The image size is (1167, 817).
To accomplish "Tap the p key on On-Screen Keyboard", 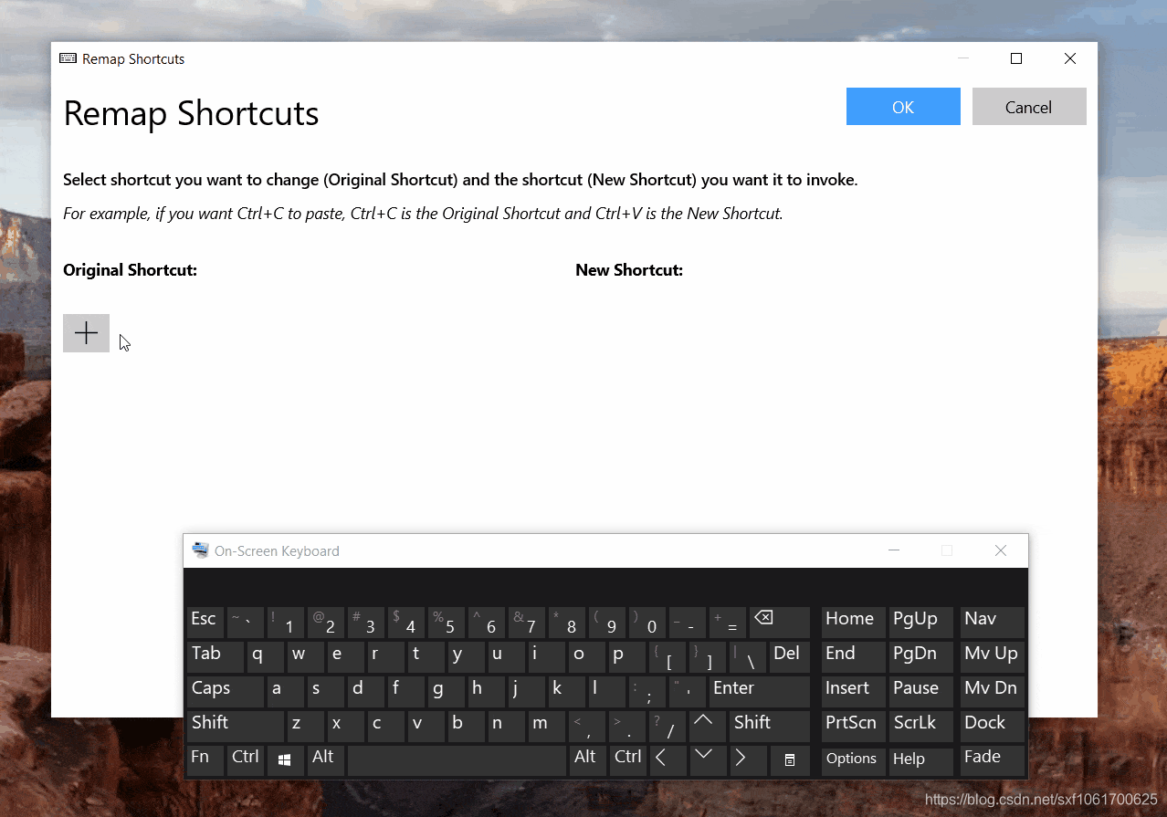I will pyautogui.click(x=627, y=656).
